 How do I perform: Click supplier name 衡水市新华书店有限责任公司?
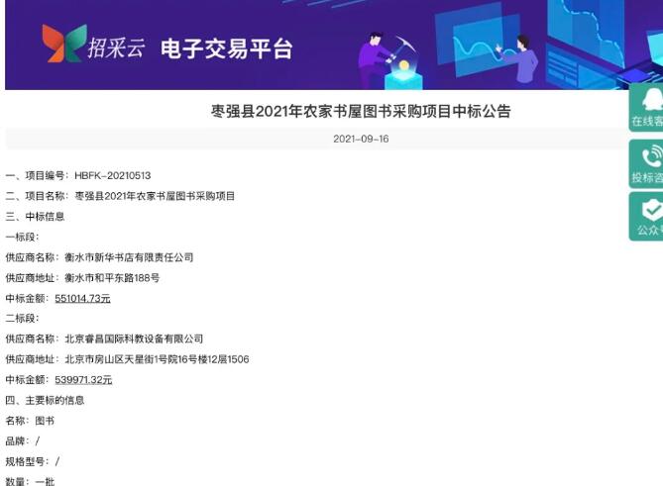129,257
